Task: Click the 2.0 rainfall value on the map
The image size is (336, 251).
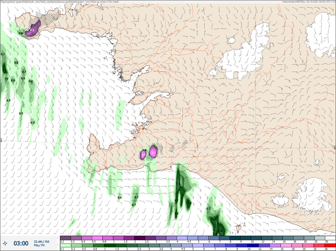Action: [189, 203]
